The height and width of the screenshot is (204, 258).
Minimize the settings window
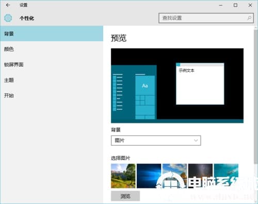221,5
